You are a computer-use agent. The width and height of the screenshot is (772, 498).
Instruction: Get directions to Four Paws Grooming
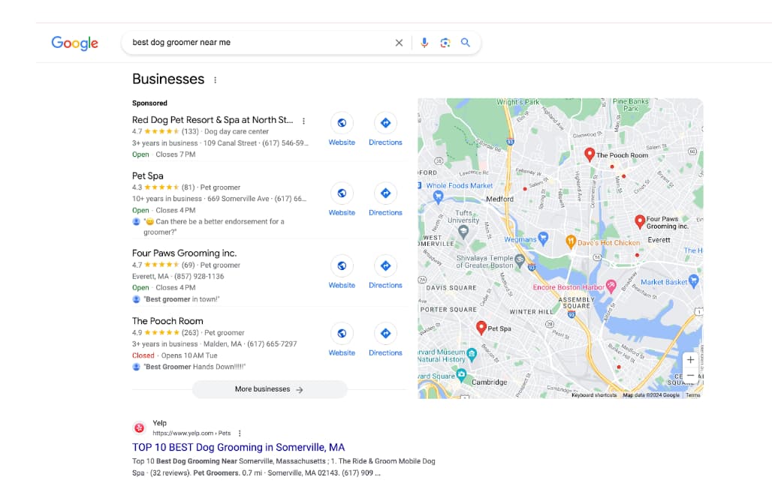tap(385, 266)
